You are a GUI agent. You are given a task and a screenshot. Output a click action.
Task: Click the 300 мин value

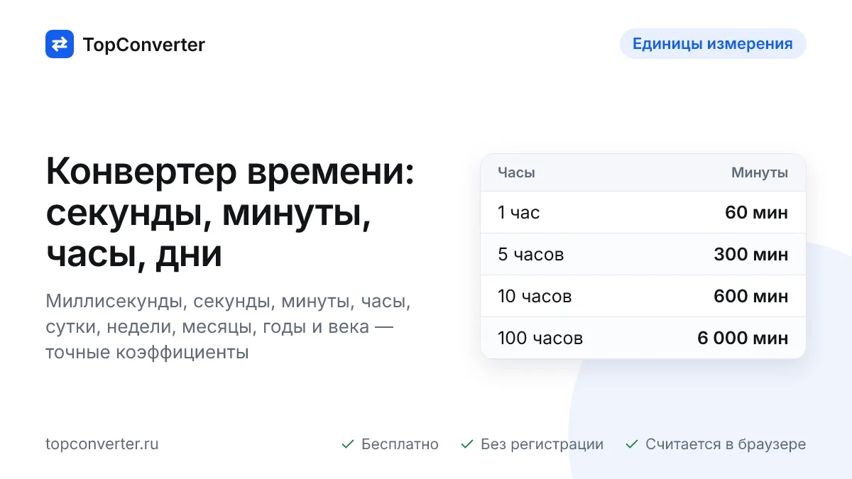(751, 254)
